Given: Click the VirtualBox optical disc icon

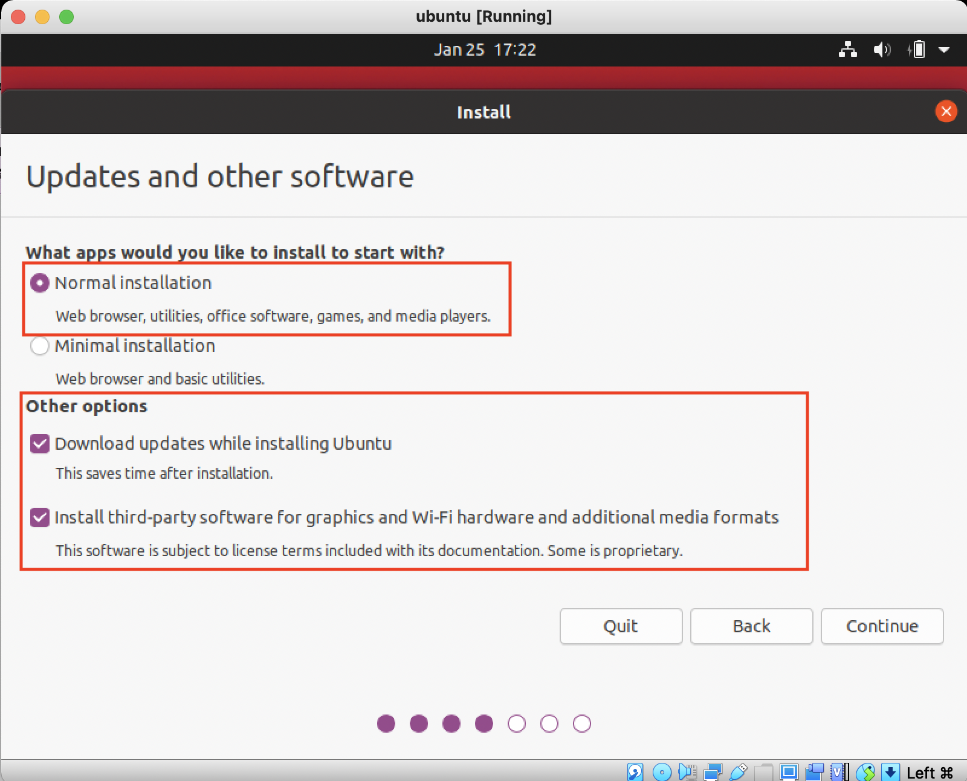Looking at the screenshot, I should click(x=662, y=772).
